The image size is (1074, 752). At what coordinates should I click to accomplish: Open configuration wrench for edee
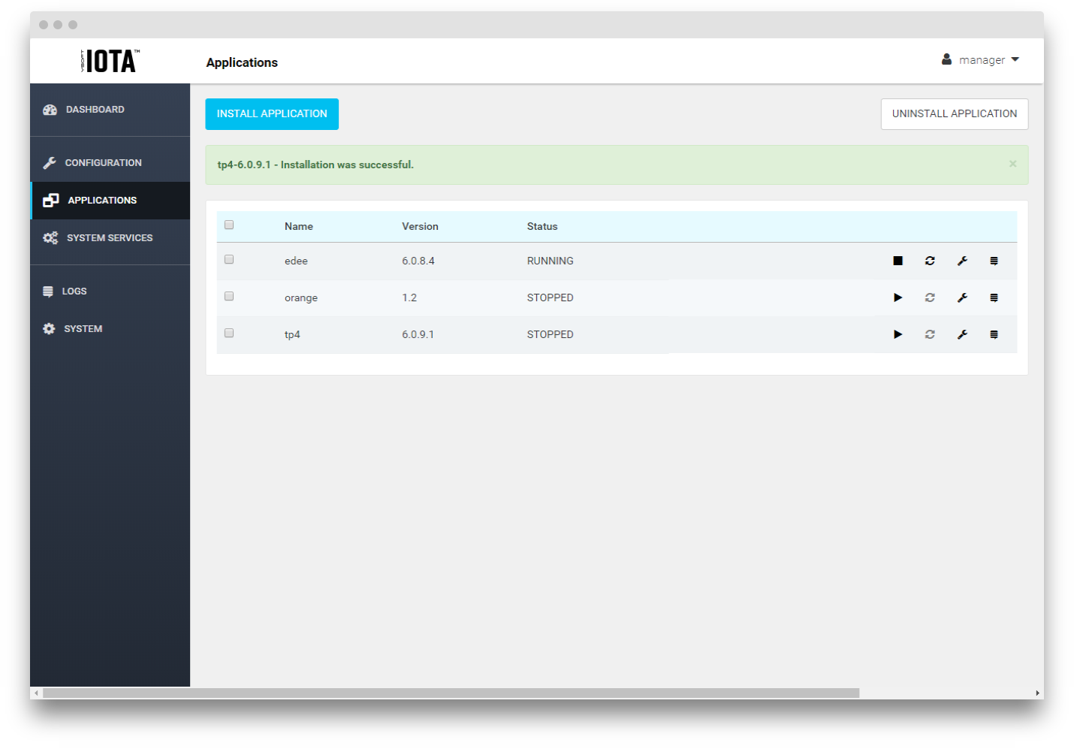962,261
